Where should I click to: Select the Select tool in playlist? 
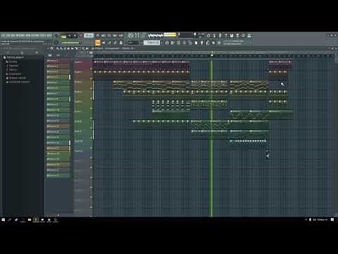click(x=80, y=48)
